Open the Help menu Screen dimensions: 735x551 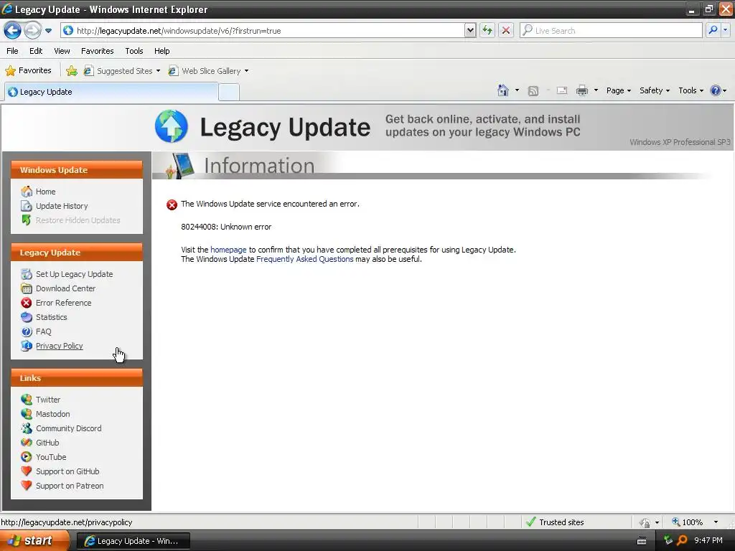161,51
